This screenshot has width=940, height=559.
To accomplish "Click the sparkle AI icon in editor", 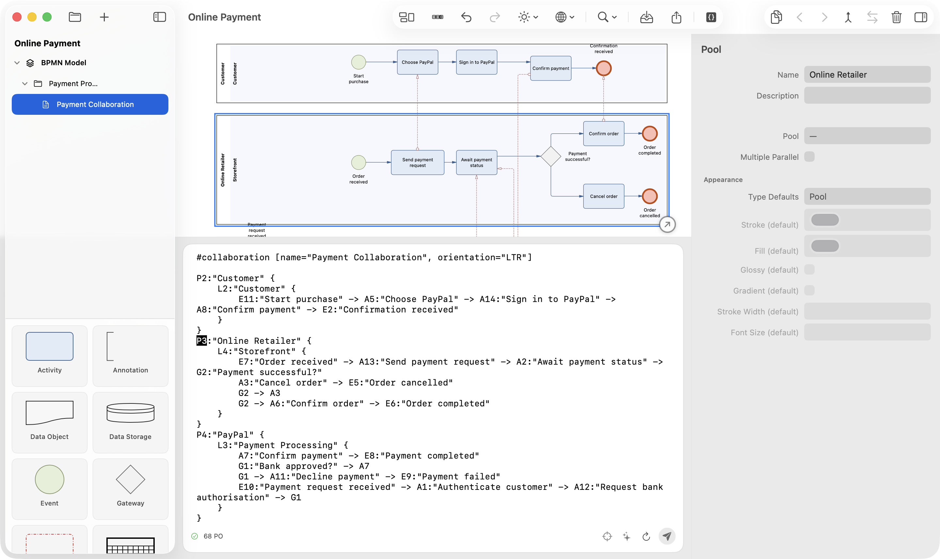I will pyautogui.click(x=626, y=536).
